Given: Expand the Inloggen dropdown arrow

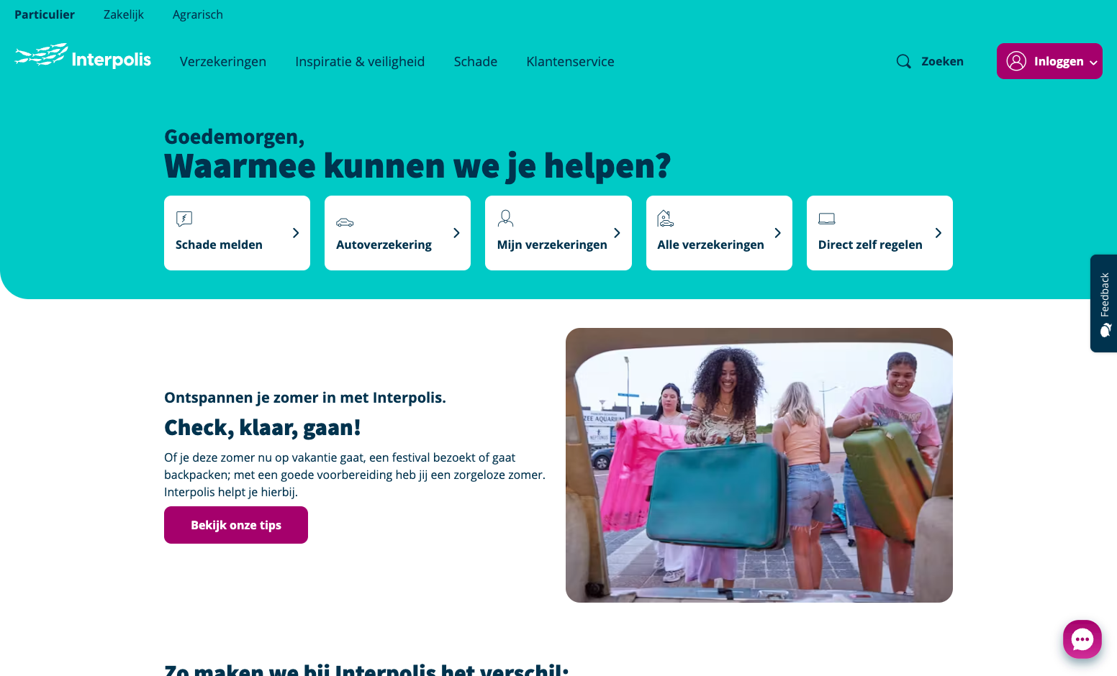Looking at the screenshot, I should click(1093, 63).
